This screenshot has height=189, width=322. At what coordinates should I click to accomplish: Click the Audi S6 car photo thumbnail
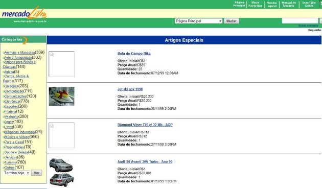coord(61,172)
